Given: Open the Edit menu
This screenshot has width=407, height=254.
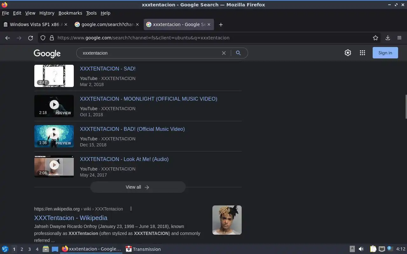Looking at the screenshot, I should point(17,13).
